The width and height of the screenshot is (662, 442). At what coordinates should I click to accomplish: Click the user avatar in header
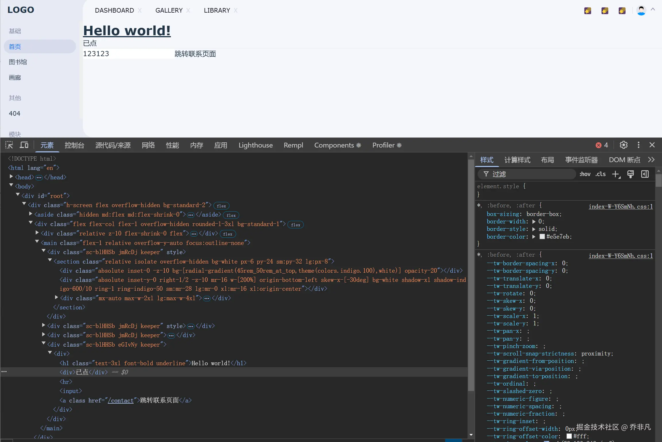(641, 11)
